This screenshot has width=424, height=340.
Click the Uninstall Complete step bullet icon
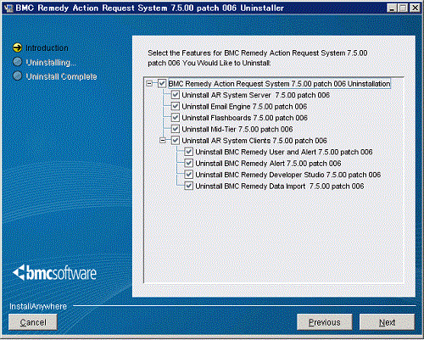click(x=18, y=75)
